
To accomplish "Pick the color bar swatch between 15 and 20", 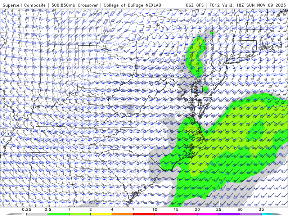I will pos(186,214).
